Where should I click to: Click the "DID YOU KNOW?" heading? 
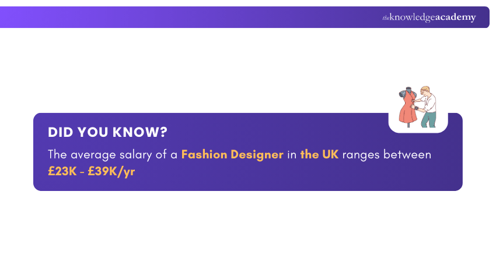click(107, 132)
